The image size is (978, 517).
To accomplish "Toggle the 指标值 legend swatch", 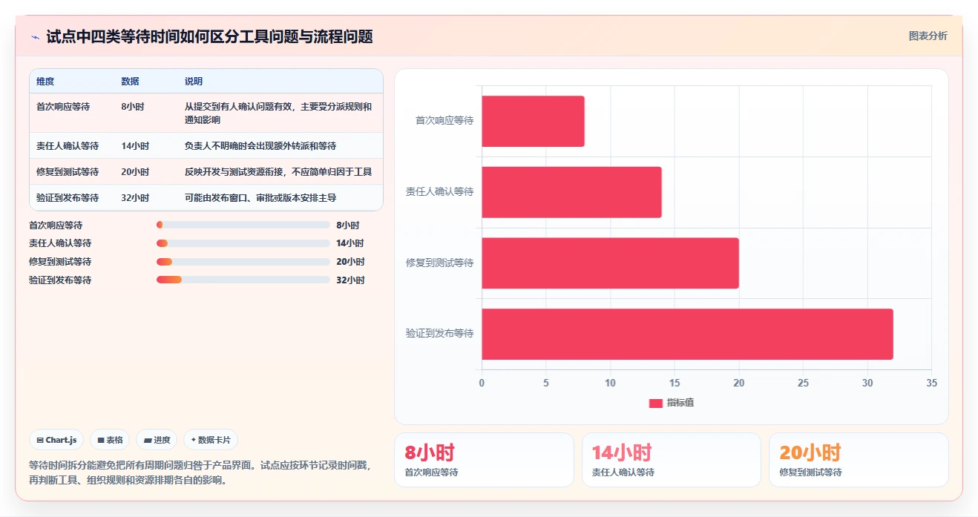I will point(655,403).
